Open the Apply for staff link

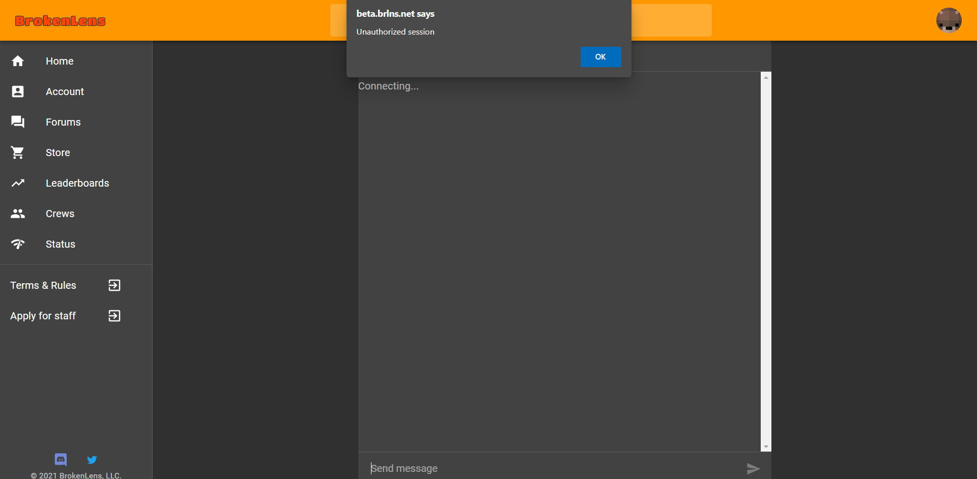(x=43, y=316)
